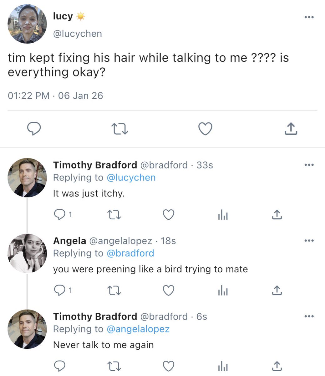Open the @bradford mention in Angela's reply

click(x=130, y=253)
